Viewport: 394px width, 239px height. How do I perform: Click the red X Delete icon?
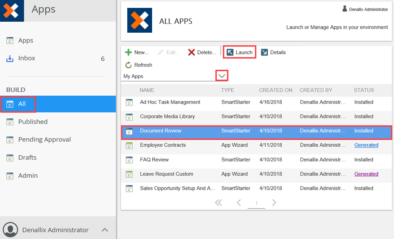(191, 52)
